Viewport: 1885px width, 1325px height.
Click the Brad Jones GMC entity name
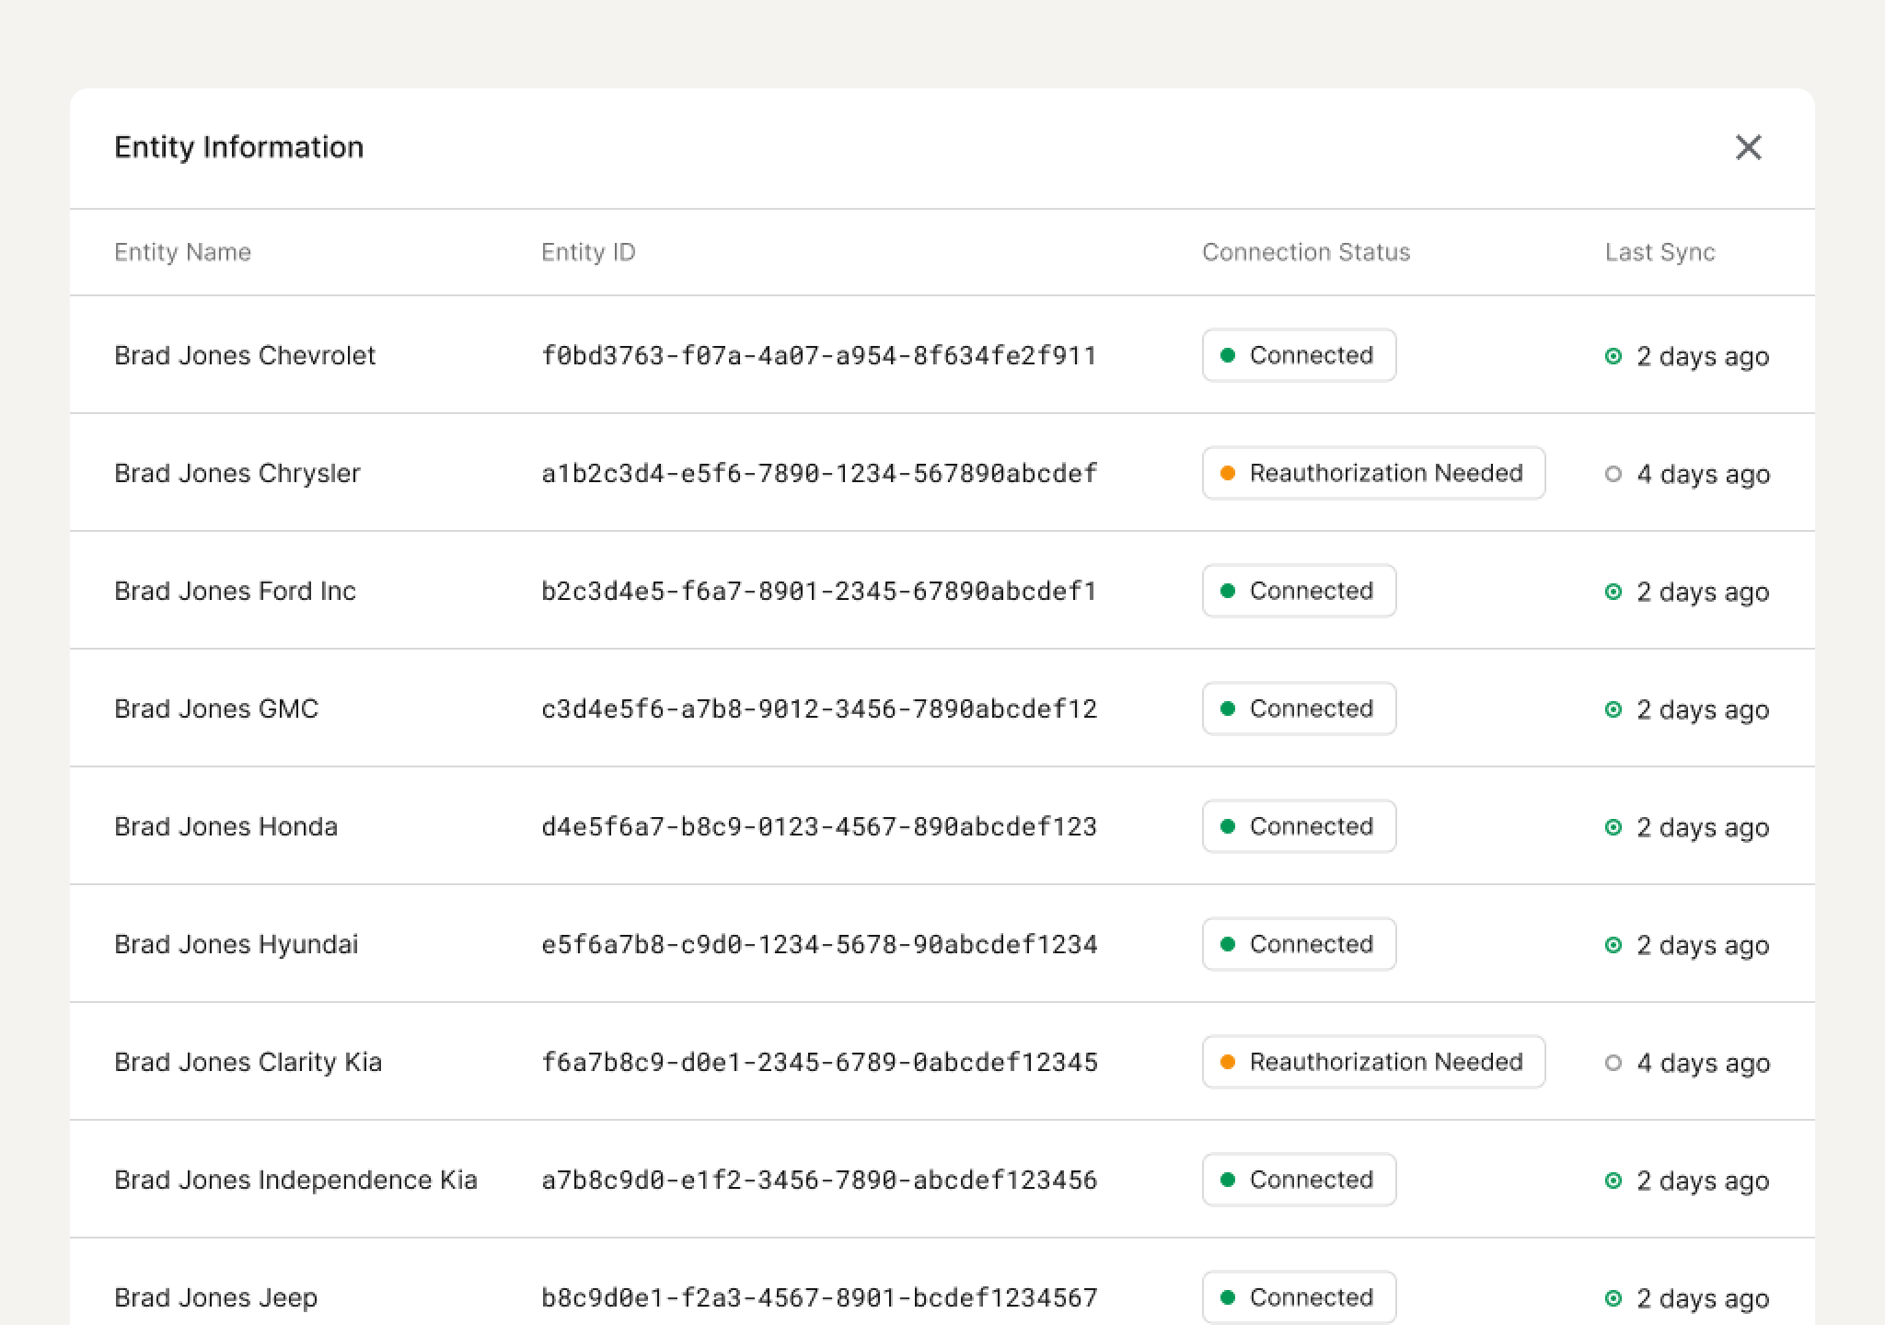[x=216, y=709]
